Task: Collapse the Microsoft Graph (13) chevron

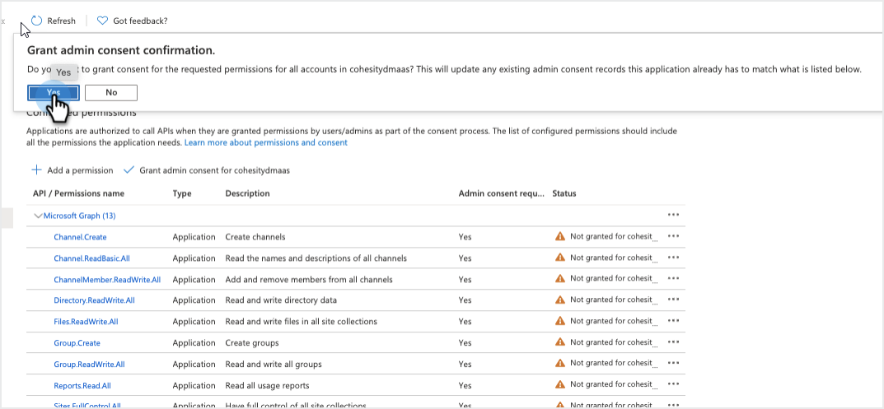Action: (x=39, y=216)
